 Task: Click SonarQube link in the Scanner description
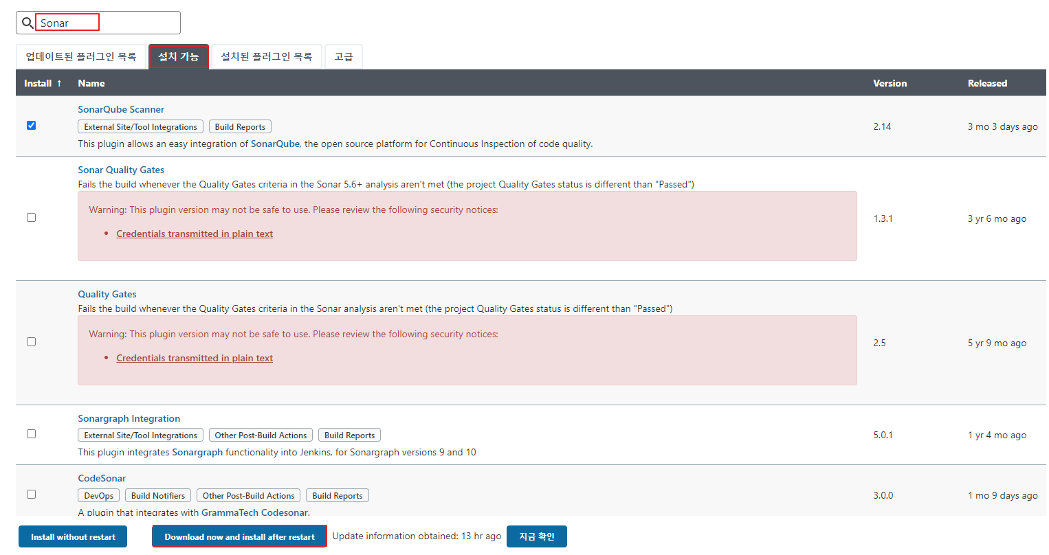click(x=275, y=144)
